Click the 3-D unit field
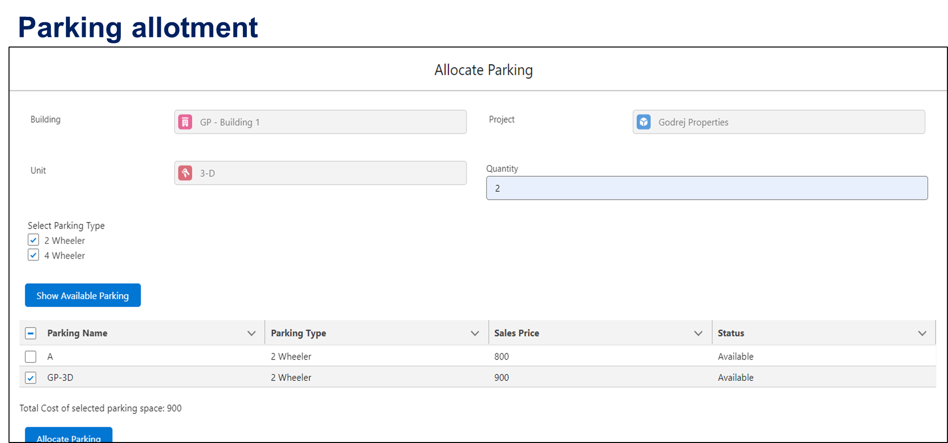 coord(327,173)
